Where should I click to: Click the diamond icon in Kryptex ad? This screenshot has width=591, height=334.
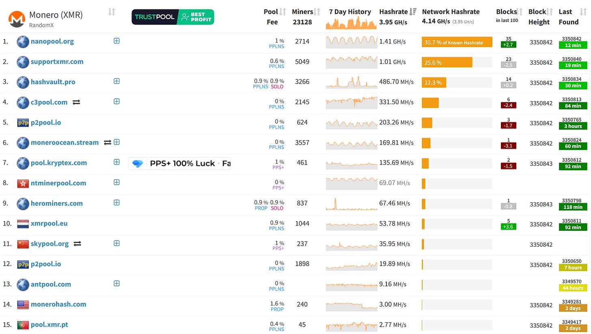click(138, 163)
